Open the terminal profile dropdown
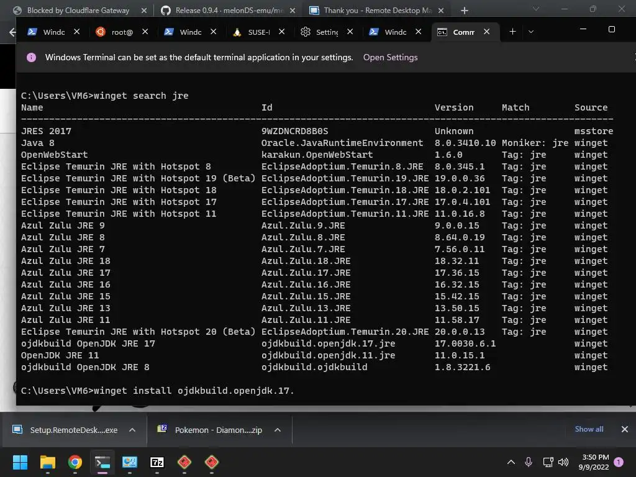This screenshot has height=477, width=636. [531, 32]
